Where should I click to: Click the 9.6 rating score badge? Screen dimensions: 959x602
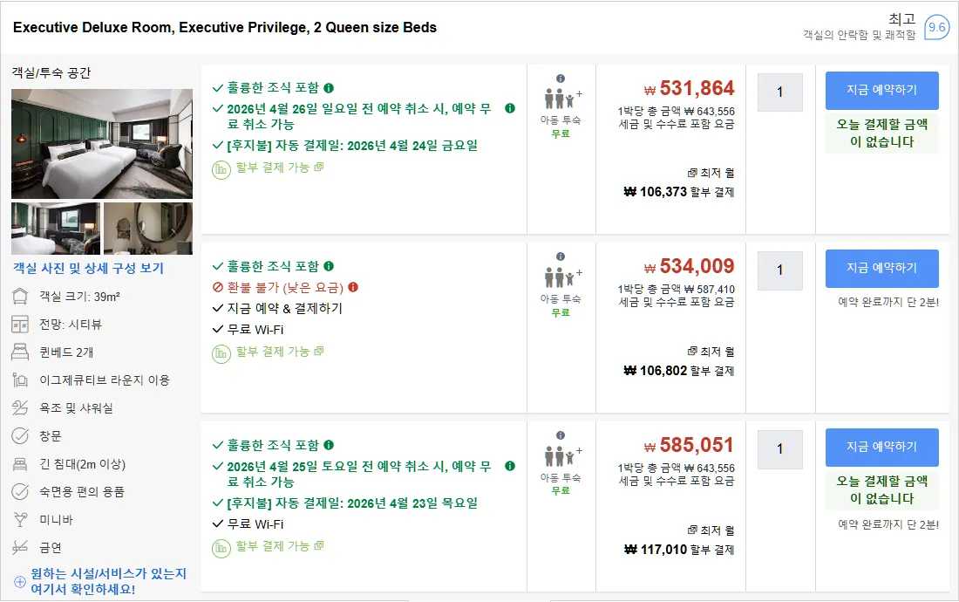click(936, 27)
